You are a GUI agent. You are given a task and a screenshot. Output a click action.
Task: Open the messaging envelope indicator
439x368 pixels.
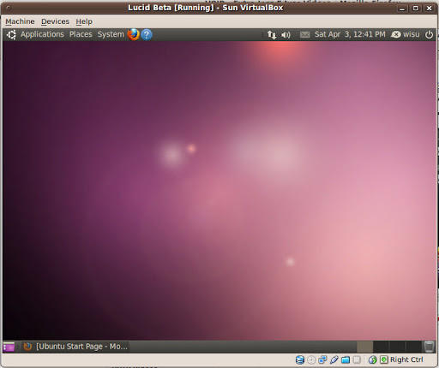[304, 35]
